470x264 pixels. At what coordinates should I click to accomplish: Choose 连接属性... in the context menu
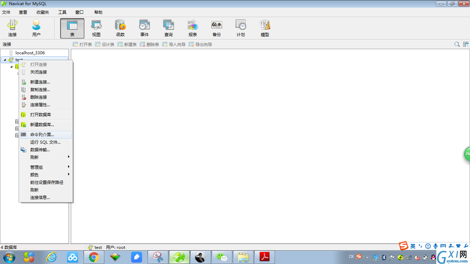46,105
